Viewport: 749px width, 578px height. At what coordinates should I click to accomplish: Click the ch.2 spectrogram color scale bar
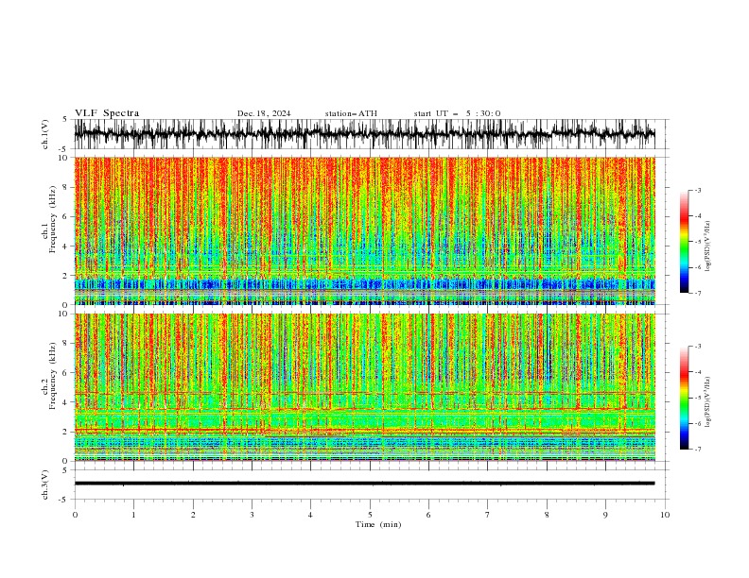click(x=684, y=398)
